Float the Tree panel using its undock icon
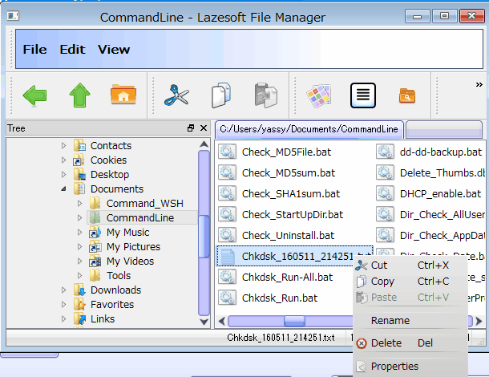This screenshot has width=489, height=377. coord(191,128)
